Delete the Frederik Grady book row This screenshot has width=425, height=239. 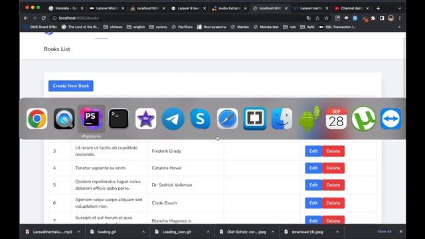coord(333,151)
